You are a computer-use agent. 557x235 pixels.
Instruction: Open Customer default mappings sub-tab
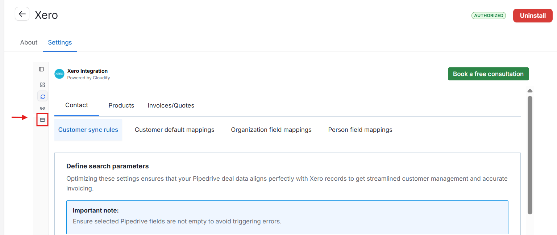point(175,130)
